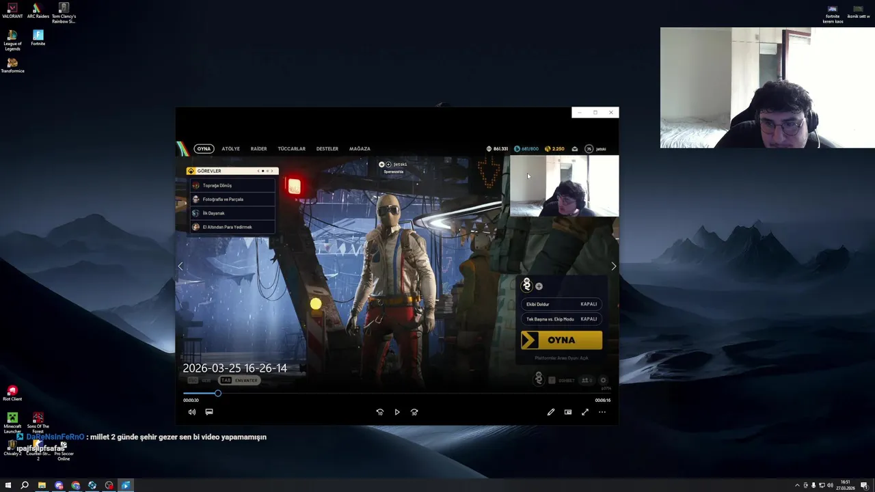Click the squad members count icon

point(586,381)
